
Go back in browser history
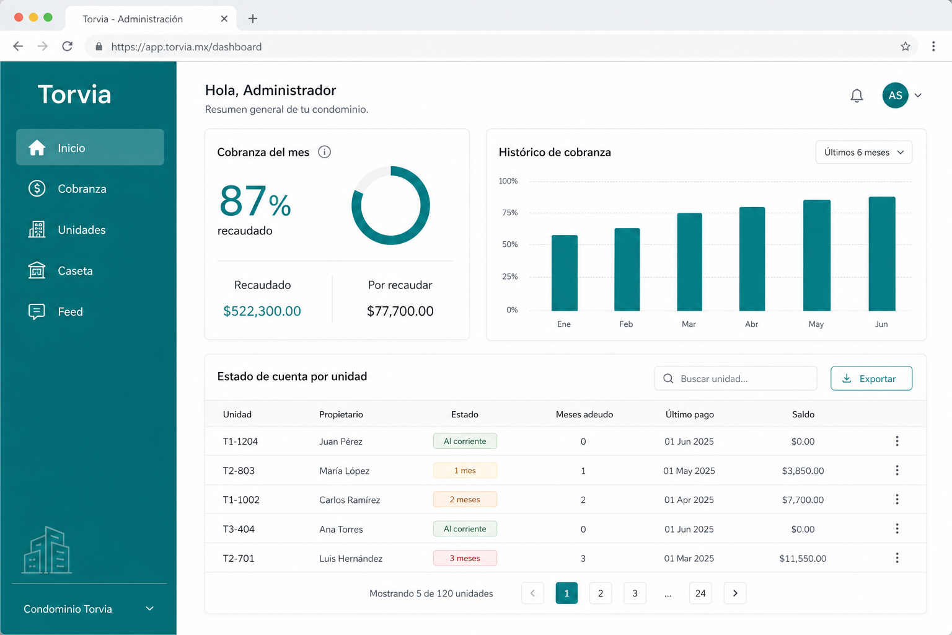[x=18, y=47]
